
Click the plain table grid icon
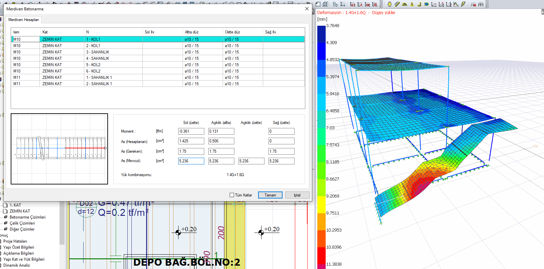tap(481, 4)
